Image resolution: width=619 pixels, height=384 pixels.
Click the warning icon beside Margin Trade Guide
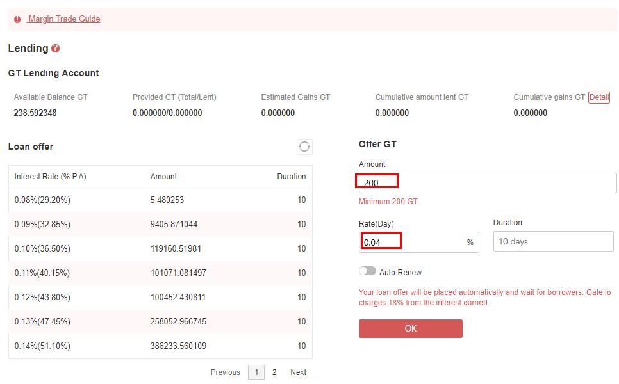click(x=17, y=19)
